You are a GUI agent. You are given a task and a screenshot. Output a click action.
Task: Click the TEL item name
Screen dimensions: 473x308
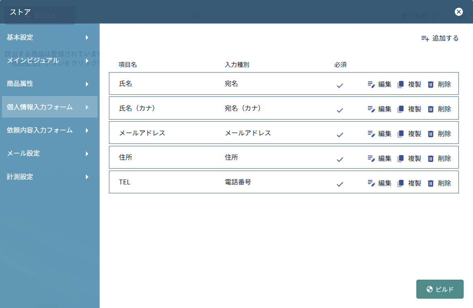coord(125,182)
